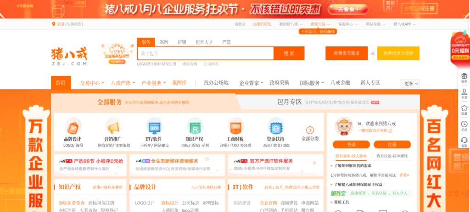Image resolution: width=470 pixels, height=212 pixels.
Task: Click the 请登录 link in the top bar
Action: pyautogui.click(x=240, y=24)
